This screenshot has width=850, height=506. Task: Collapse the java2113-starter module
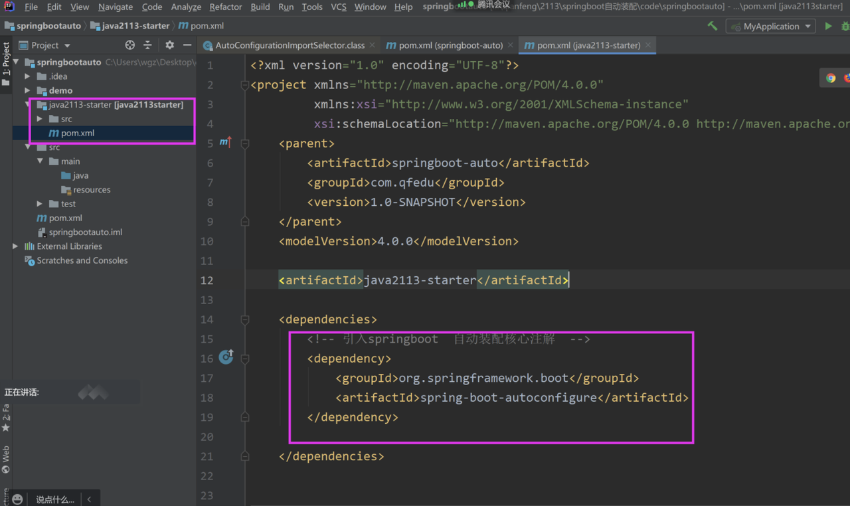(28, 104)
